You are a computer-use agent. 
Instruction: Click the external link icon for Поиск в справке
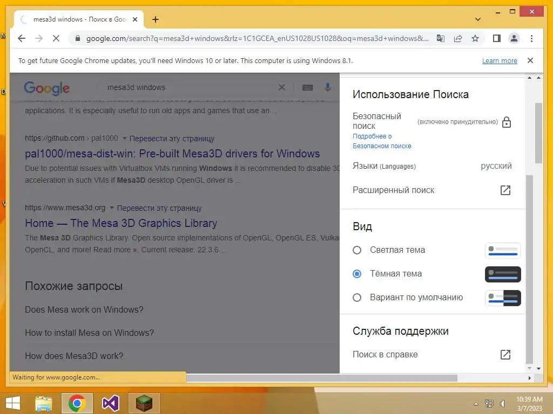click(x=505, y=355)
